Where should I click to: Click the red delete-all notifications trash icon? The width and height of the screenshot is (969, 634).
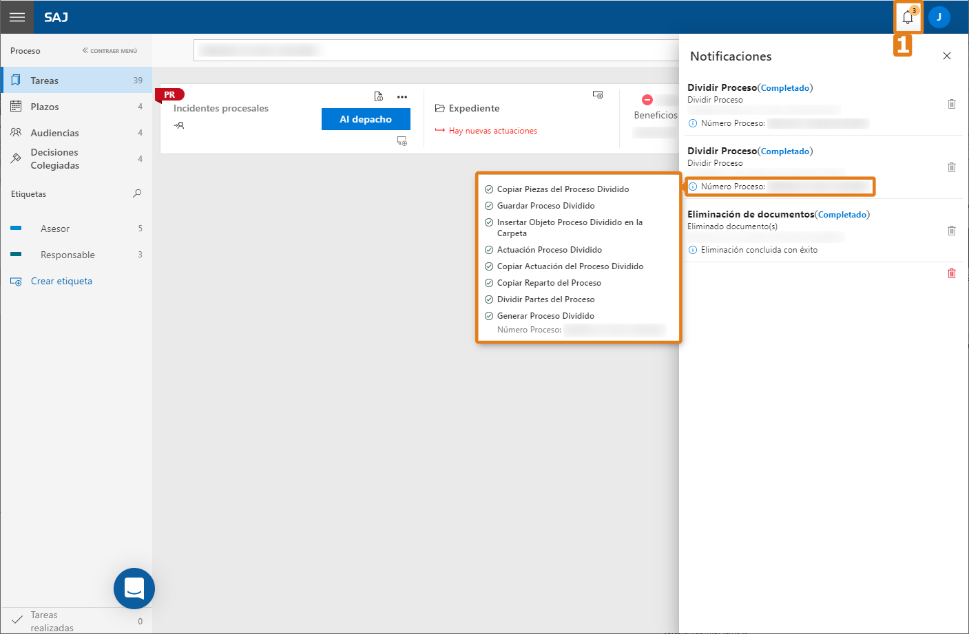pos(952,273)
